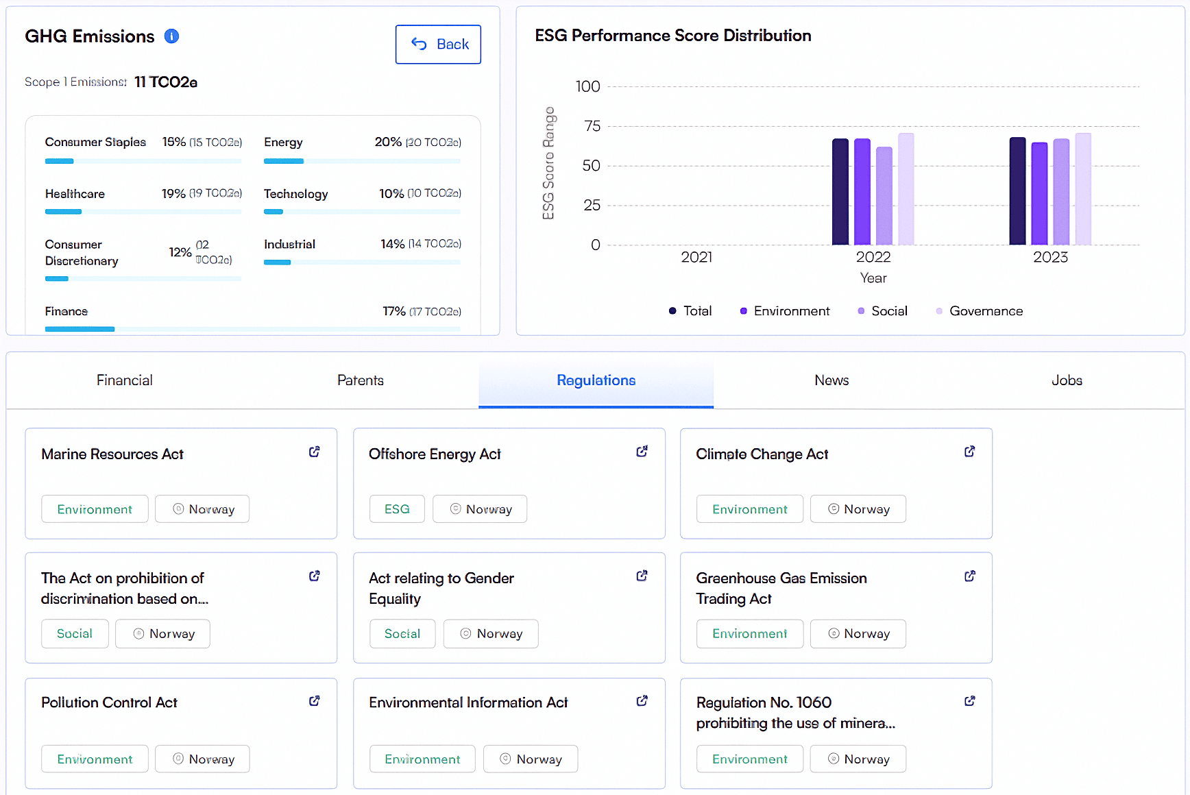
Task: Click the 2023 Governance score bar
Action: coord(1083,189)
